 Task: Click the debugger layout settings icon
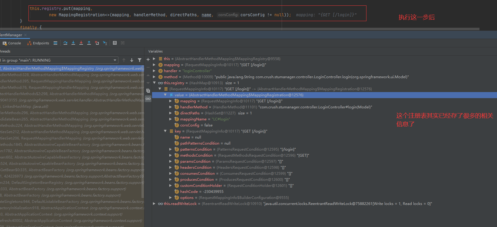click(x=55, y=43)
